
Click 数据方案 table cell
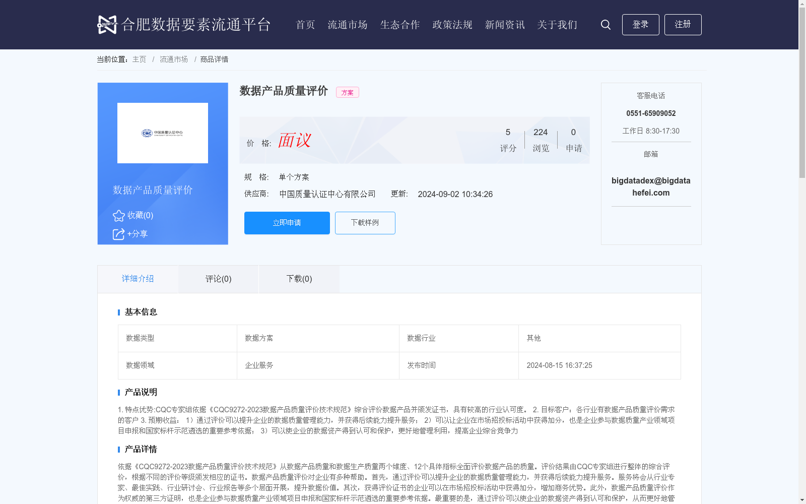(318, 338)
